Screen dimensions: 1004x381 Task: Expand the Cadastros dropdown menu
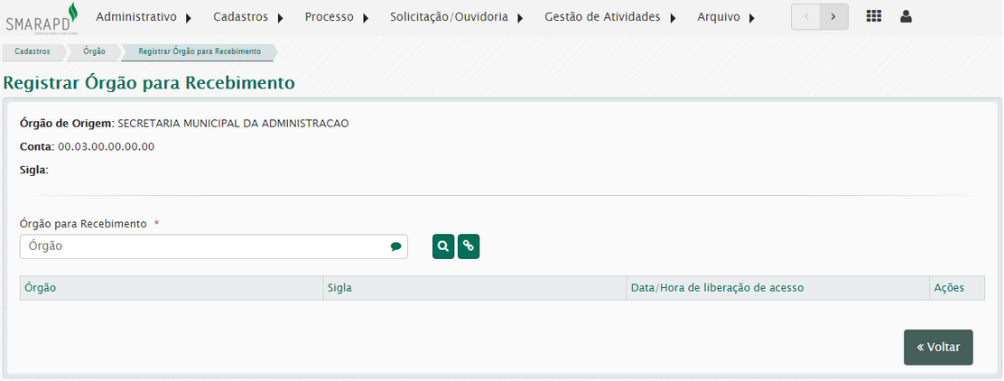248,17
